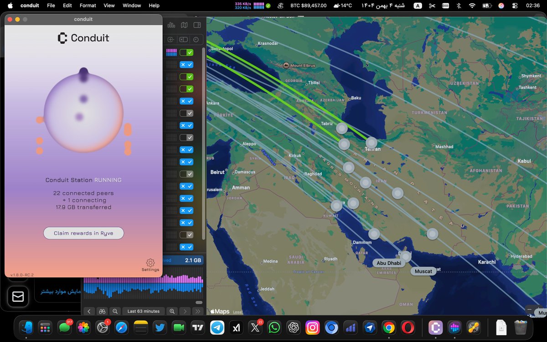Click the scissors icon in menu bar
Image resolution: width=547 pixels, height=342 pixels.
(432, 5)
